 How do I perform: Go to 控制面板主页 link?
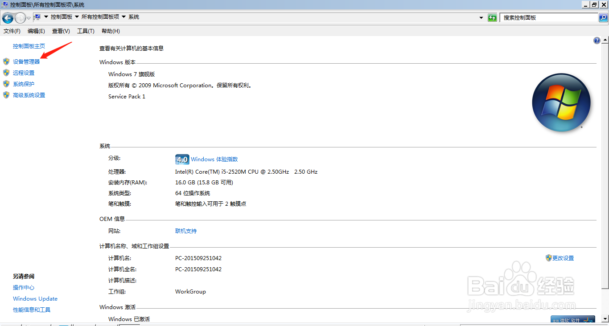[29, 46]
